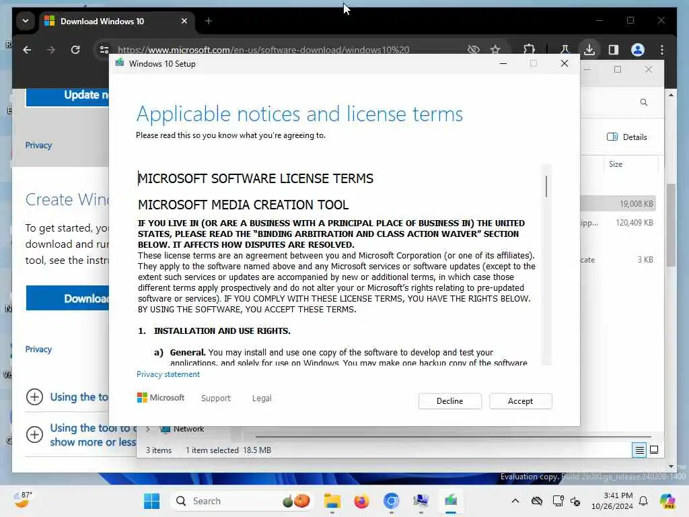
Task: Click the File Explorer search icon
Action: (644, 102)
